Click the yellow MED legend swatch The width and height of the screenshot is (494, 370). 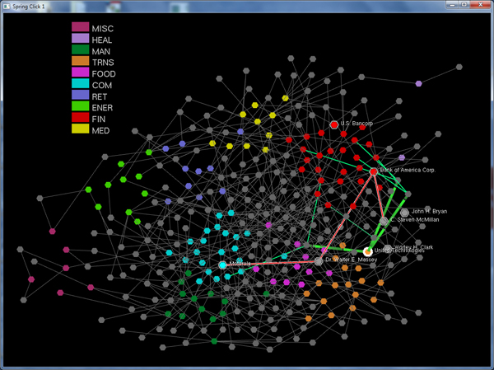tap(81, 129)
